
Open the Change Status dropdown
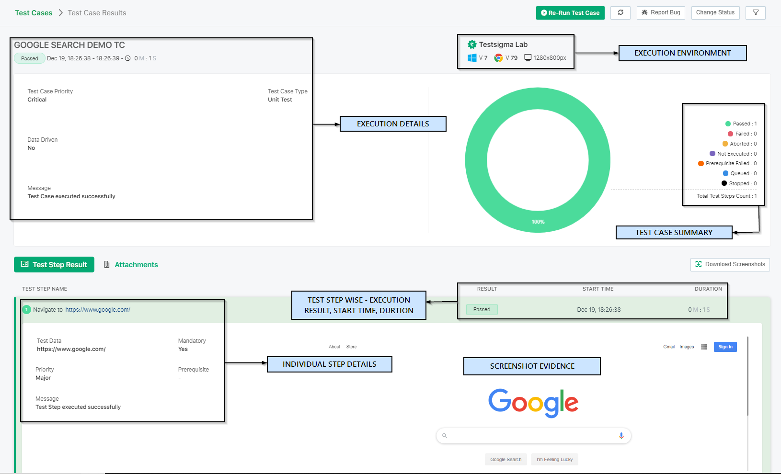715,12
